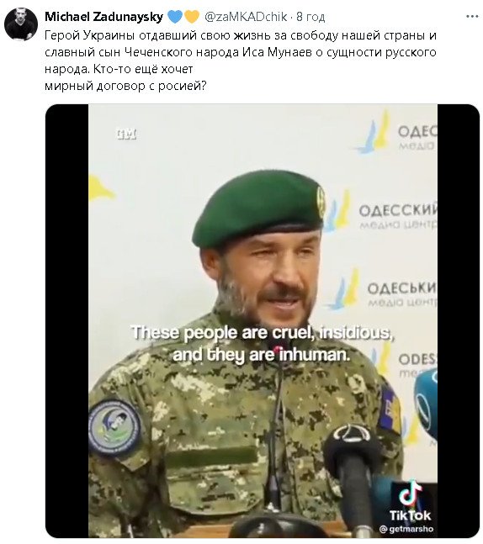
Task: Click Michael Zadunaysky's profile avatar
Action: (21, 24)
